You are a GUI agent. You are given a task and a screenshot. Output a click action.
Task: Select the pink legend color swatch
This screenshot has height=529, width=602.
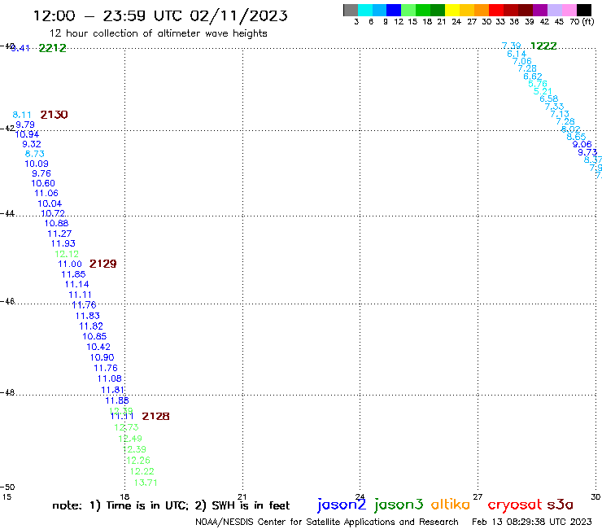pyautogui.click(x=569, y=10)
